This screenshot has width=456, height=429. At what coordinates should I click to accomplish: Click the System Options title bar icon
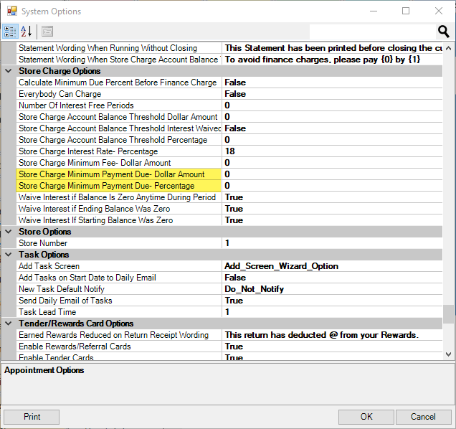(11, 11)
